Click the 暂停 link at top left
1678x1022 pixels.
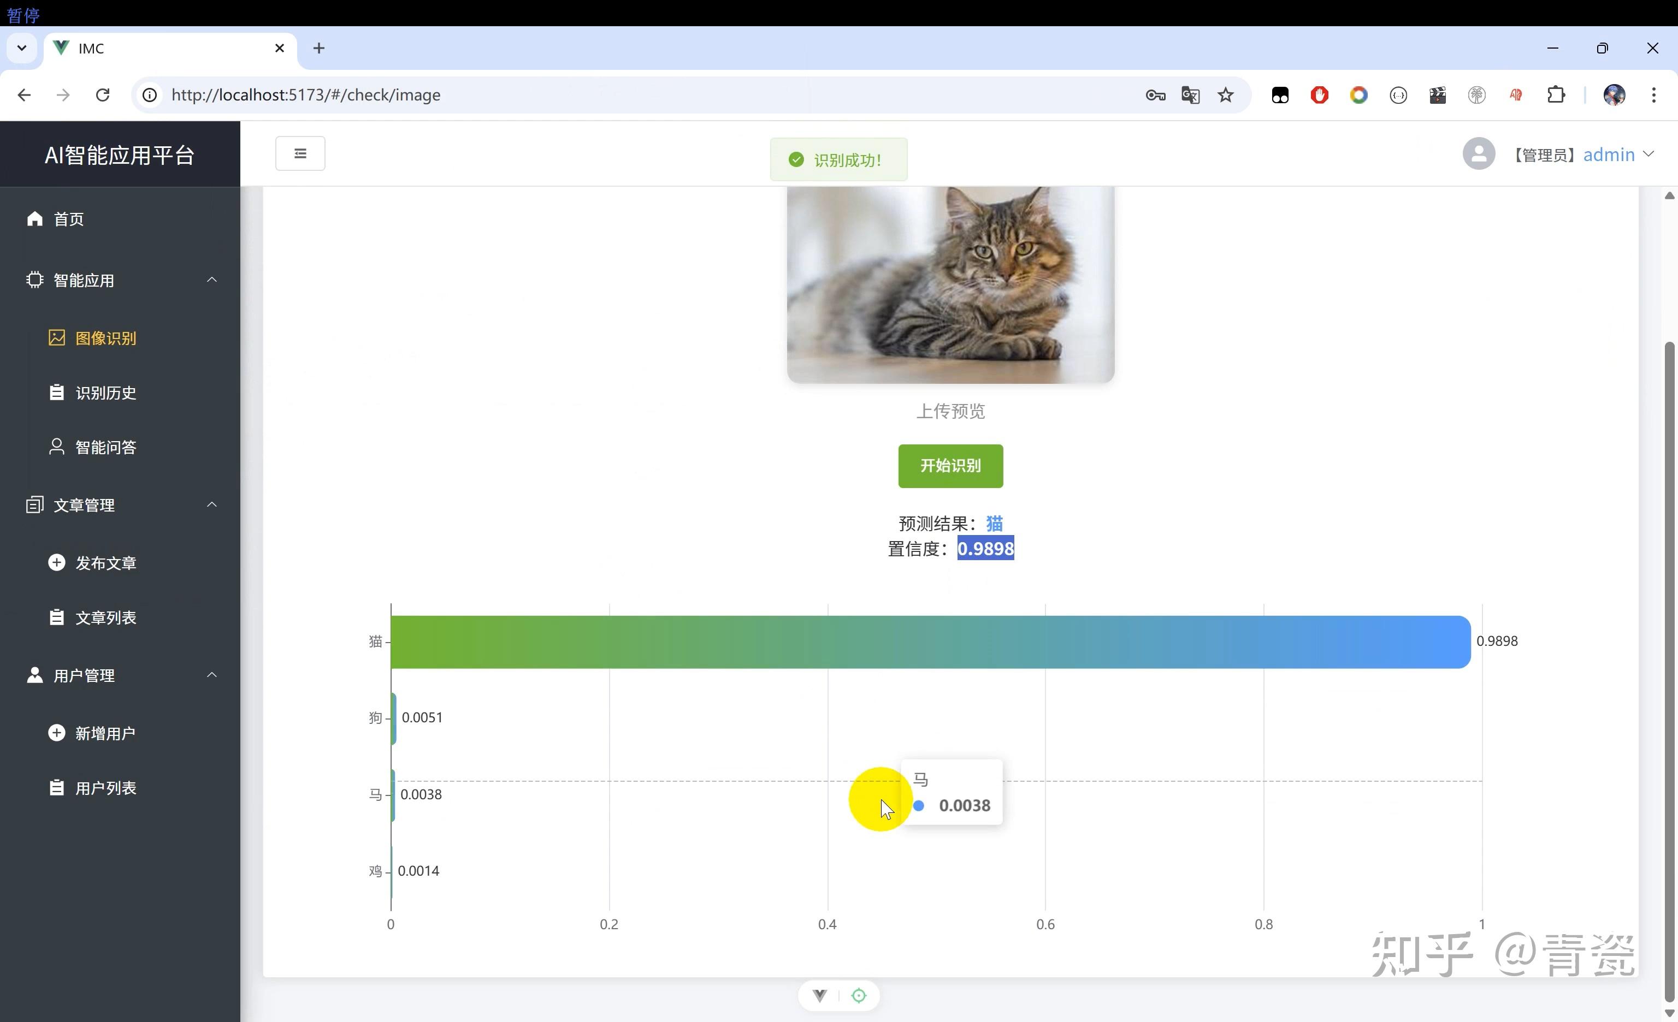[22, 14]
